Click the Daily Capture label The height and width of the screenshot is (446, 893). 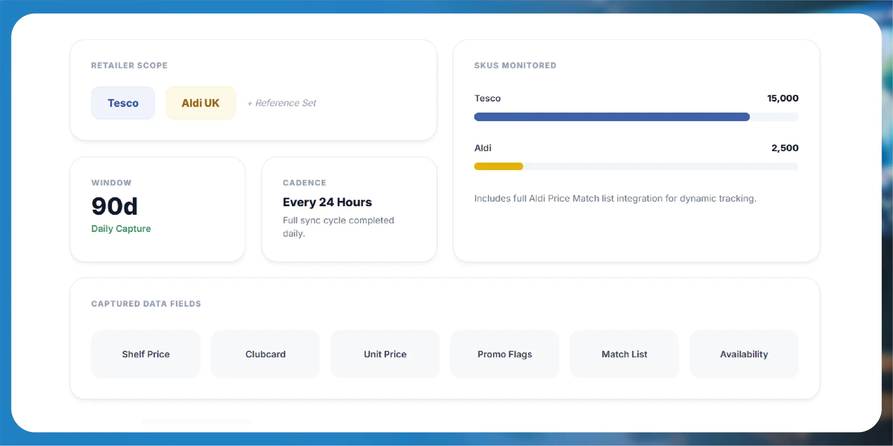click(121, 229)
